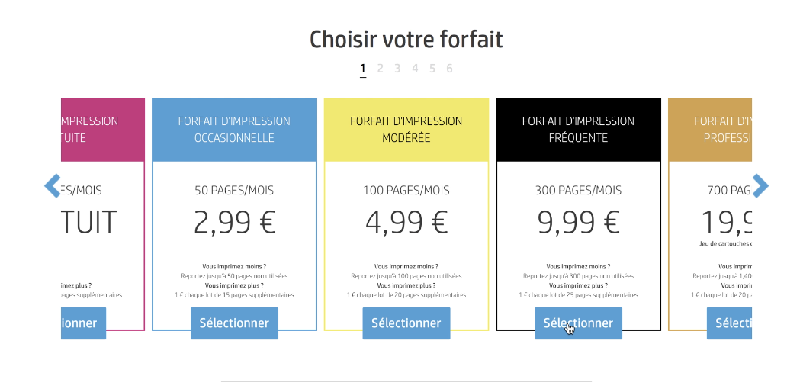
Task: Click the blue Occasionnelle plan header
Action: pos(234,130)
